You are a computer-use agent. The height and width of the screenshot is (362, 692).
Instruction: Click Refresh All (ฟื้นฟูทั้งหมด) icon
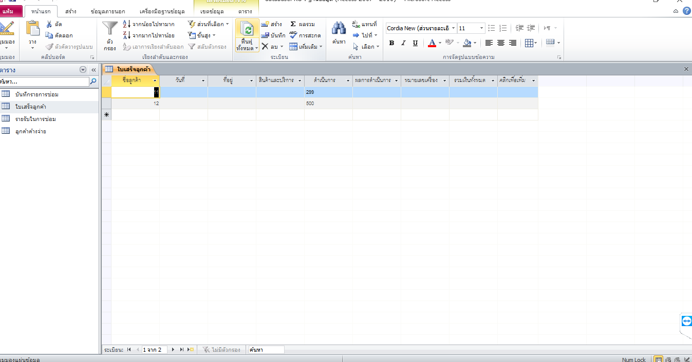coord(247,30)
